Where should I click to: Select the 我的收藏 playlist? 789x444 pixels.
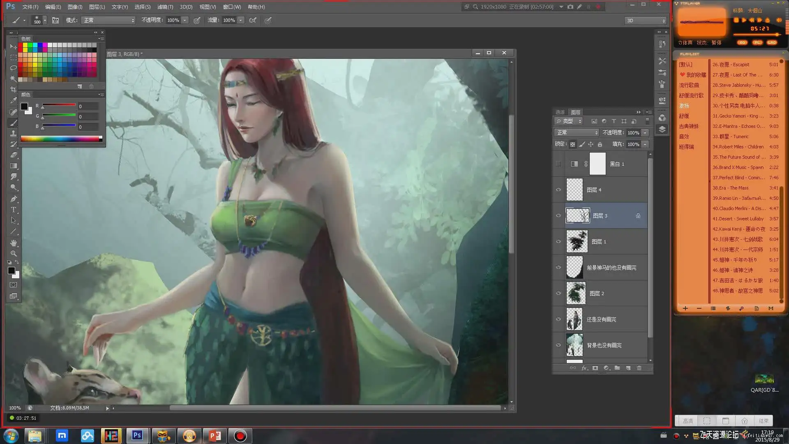pyautogui.click(x=696, y=75)
